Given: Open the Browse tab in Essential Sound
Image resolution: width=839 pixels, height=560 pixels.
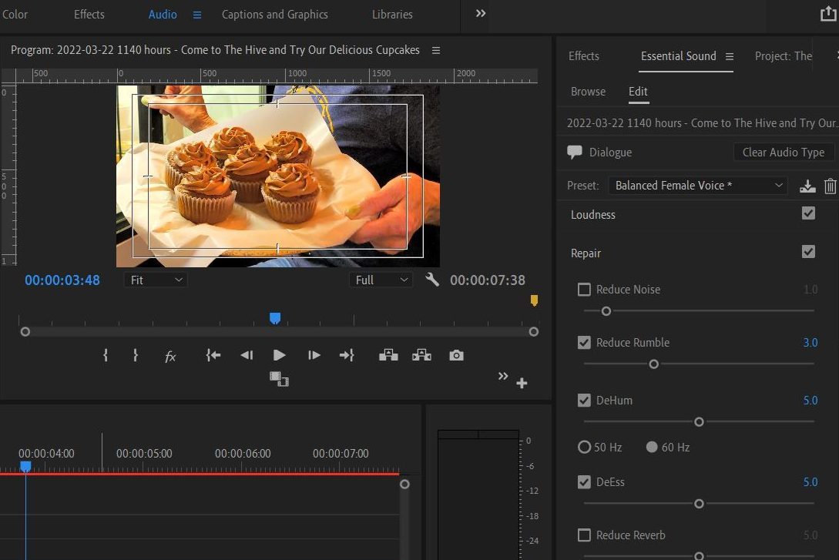Looking at the screenshot, I should [588, 92].
